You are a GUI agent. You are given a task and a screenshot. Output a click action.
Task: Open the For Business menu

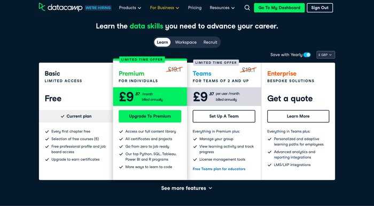coord(165,8)
